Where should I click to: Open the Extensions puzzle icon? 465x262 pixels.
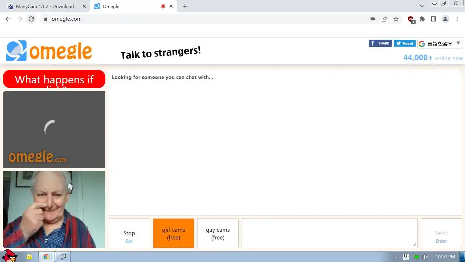click(422, 19)
